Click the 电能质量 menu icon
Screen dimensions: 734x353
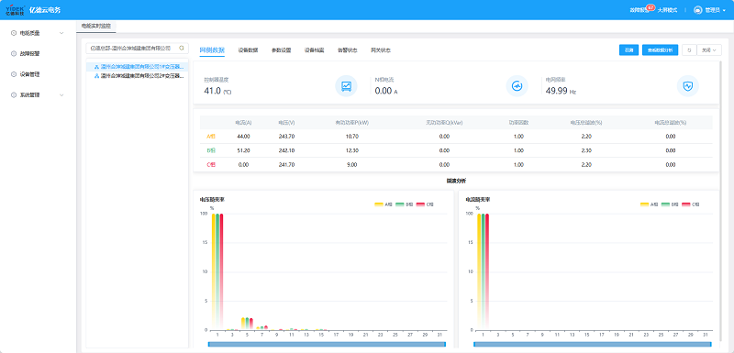pos(13,33)
